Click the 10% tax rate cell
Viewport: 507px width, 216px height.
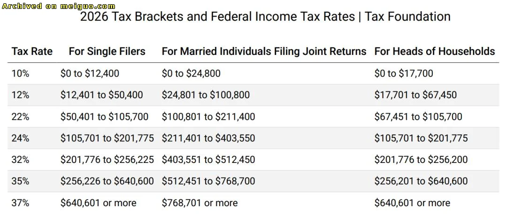pyautogui.click(x=20, y=73)
